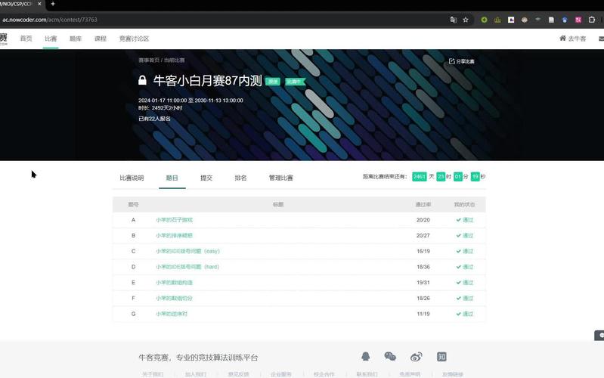Click the Nowcoder site logo
The image size is (604, 378).
point(4,39)
